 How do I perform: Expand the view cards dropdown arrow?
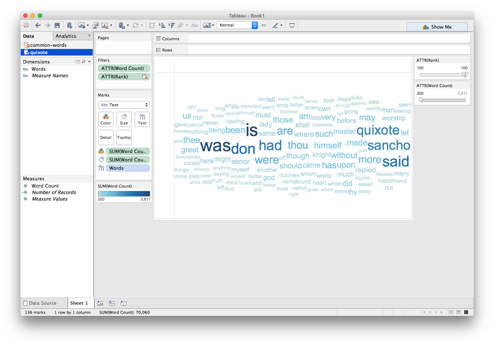(212, 25)
